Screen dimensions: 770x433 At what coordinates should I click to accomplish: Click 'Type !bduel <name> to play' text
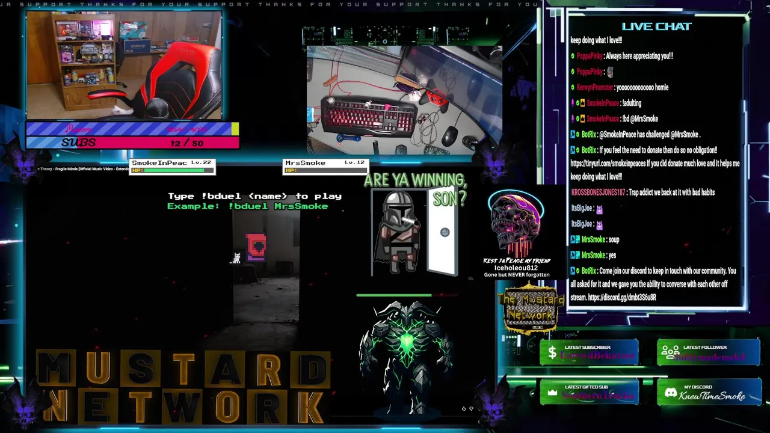(x=254, y=196)
